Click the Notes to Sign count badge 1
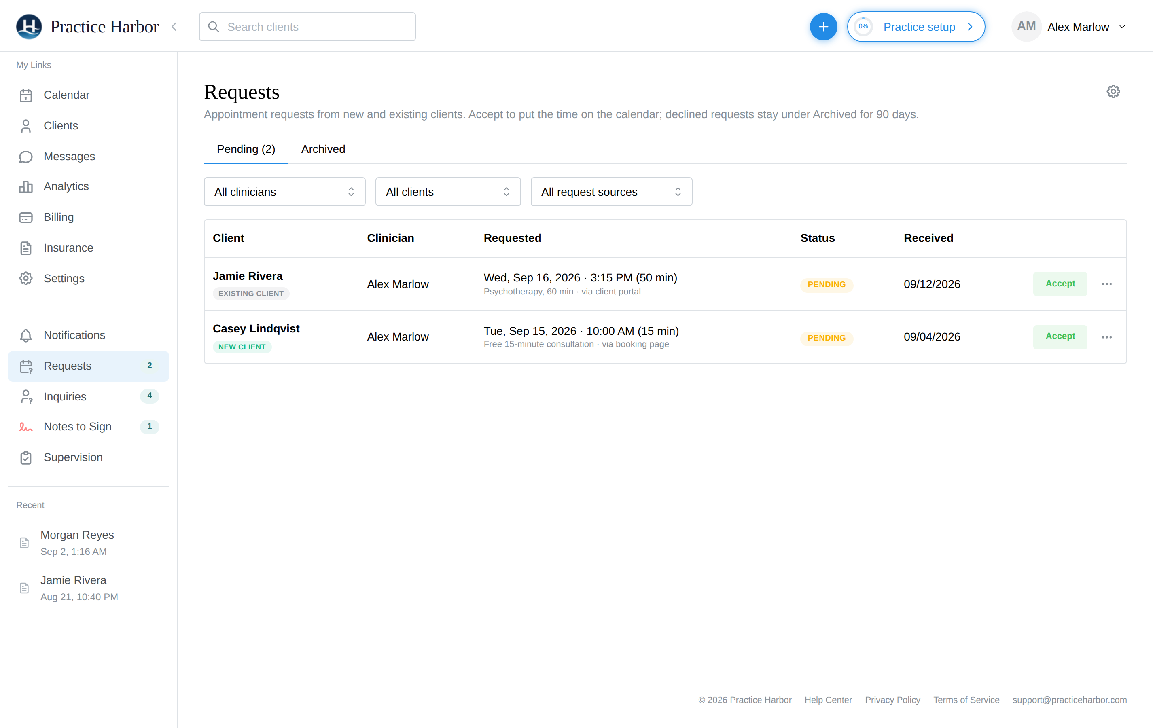This screenshot has width=1153, height=728. pyautogui.click(x=149, y=426)
